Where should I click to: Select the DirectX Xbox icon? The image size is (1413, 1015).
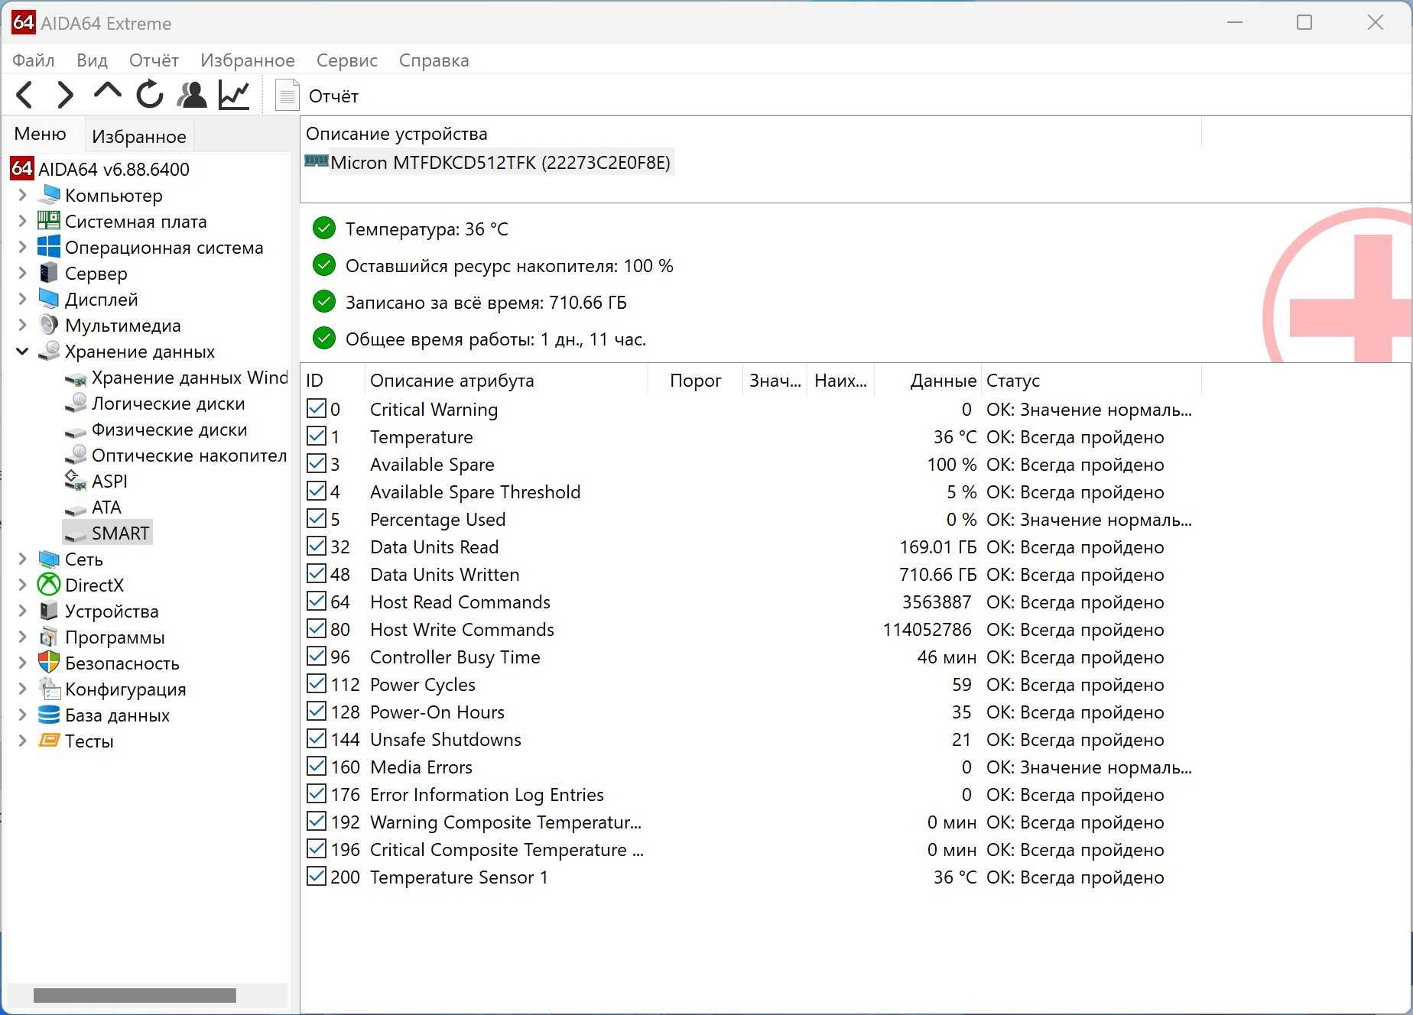coord(49,585)
